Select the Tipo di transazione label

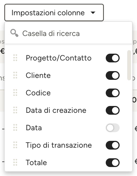[59, 145]
